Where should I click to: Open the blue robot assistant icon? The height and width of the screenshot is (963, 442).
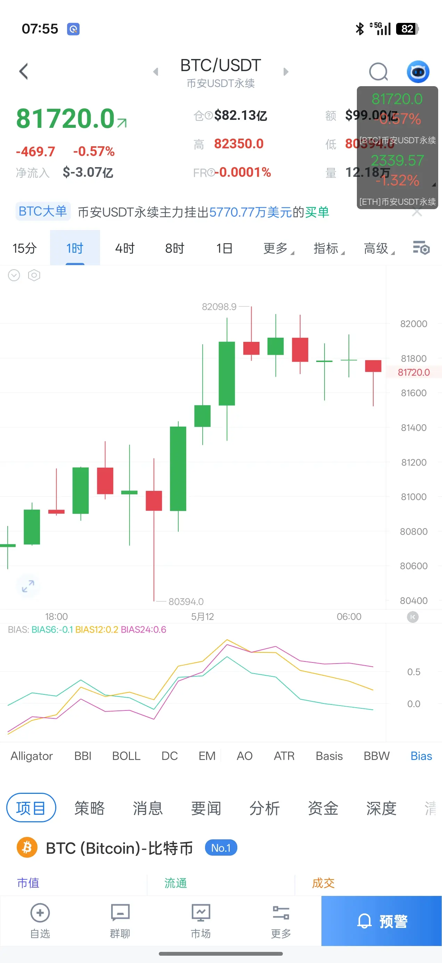pos(418,72)
